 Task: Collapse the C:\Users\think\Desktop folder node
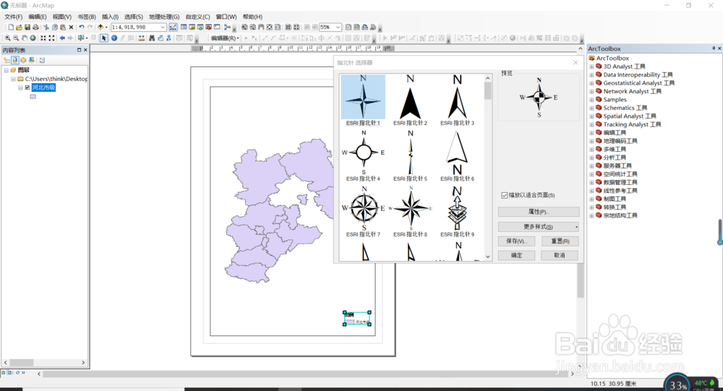coord(13,79)
